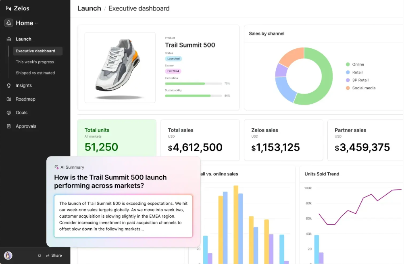Click the Zelos sales value $1,153,125
The height and width of the screenshot is (264, 404).
(275, 147)
